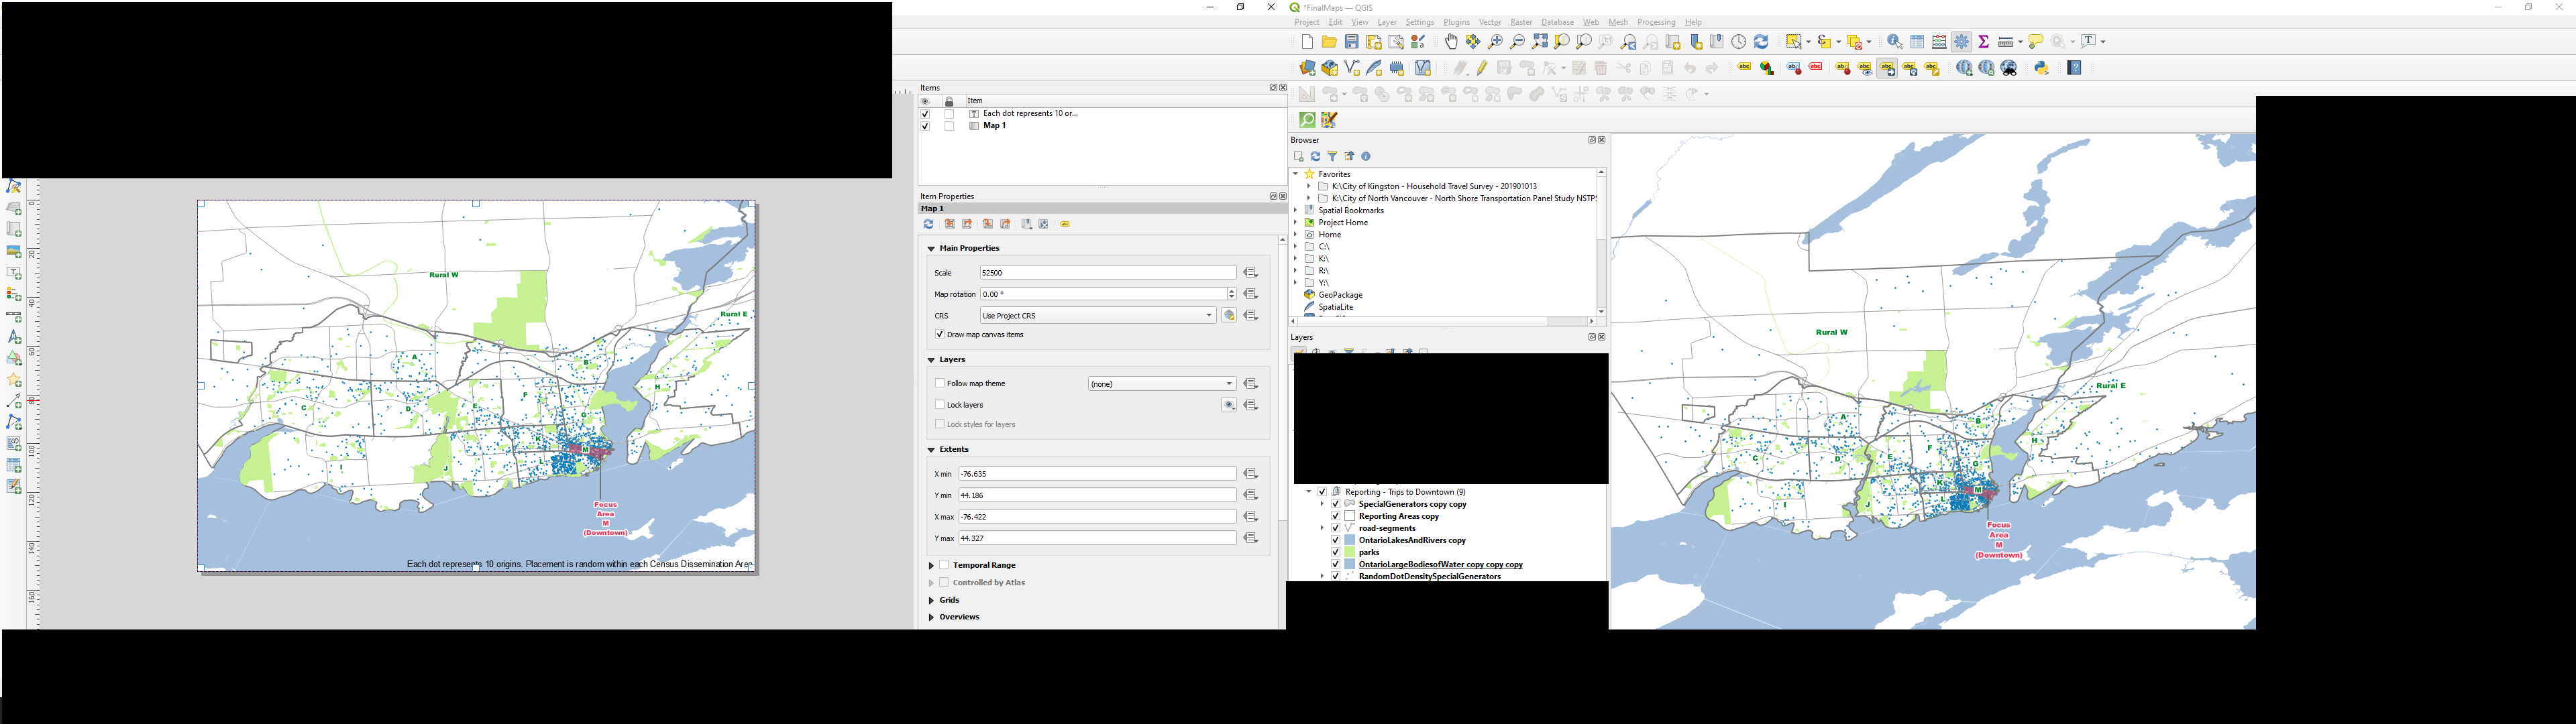The width and height of the screenshot is (2576, 724).
Task: Select the parks layer in Layers panel
Action: point(1369,552)
